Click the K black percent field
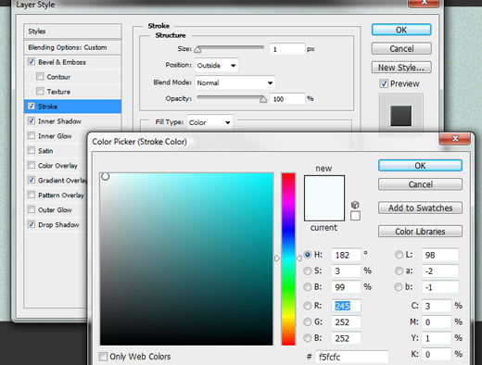The height and width of the screenshot is (365, 482). click(x=437, y=354)
